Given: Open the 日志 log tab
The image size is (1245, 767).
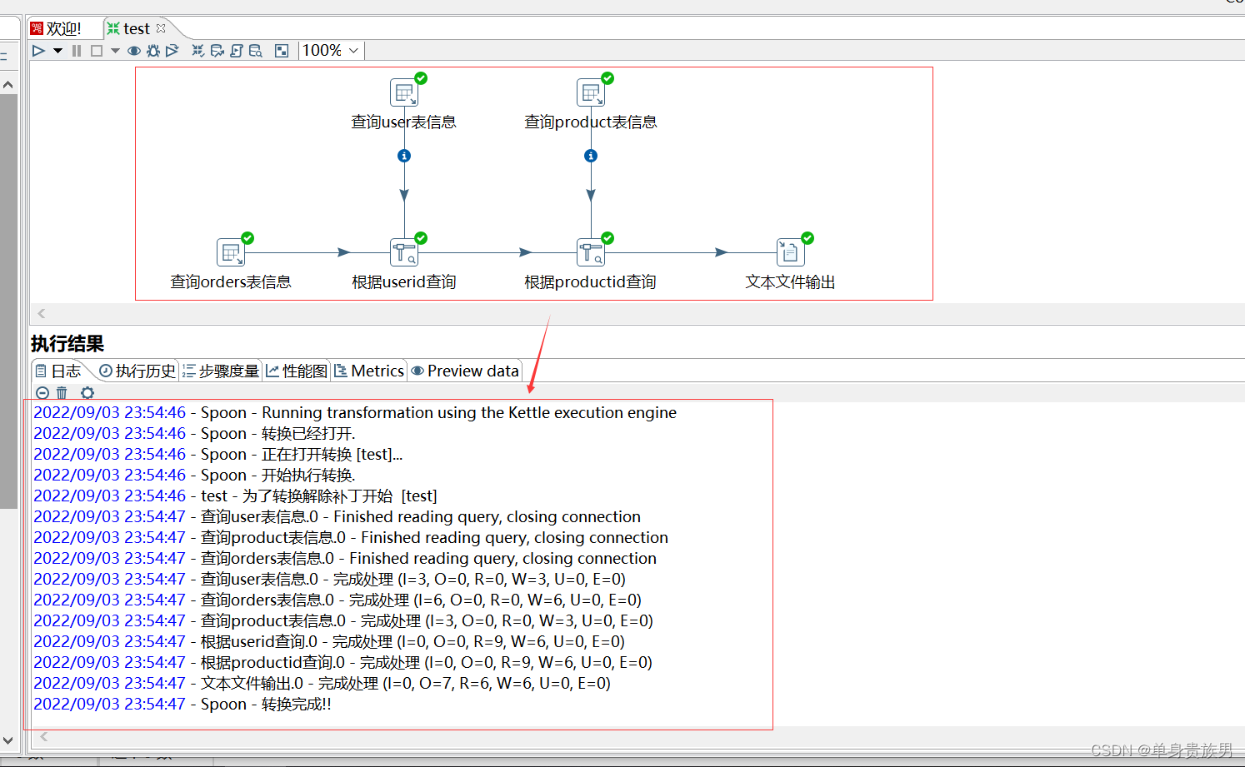Looking at the screenshot, I should click(58, 371).
